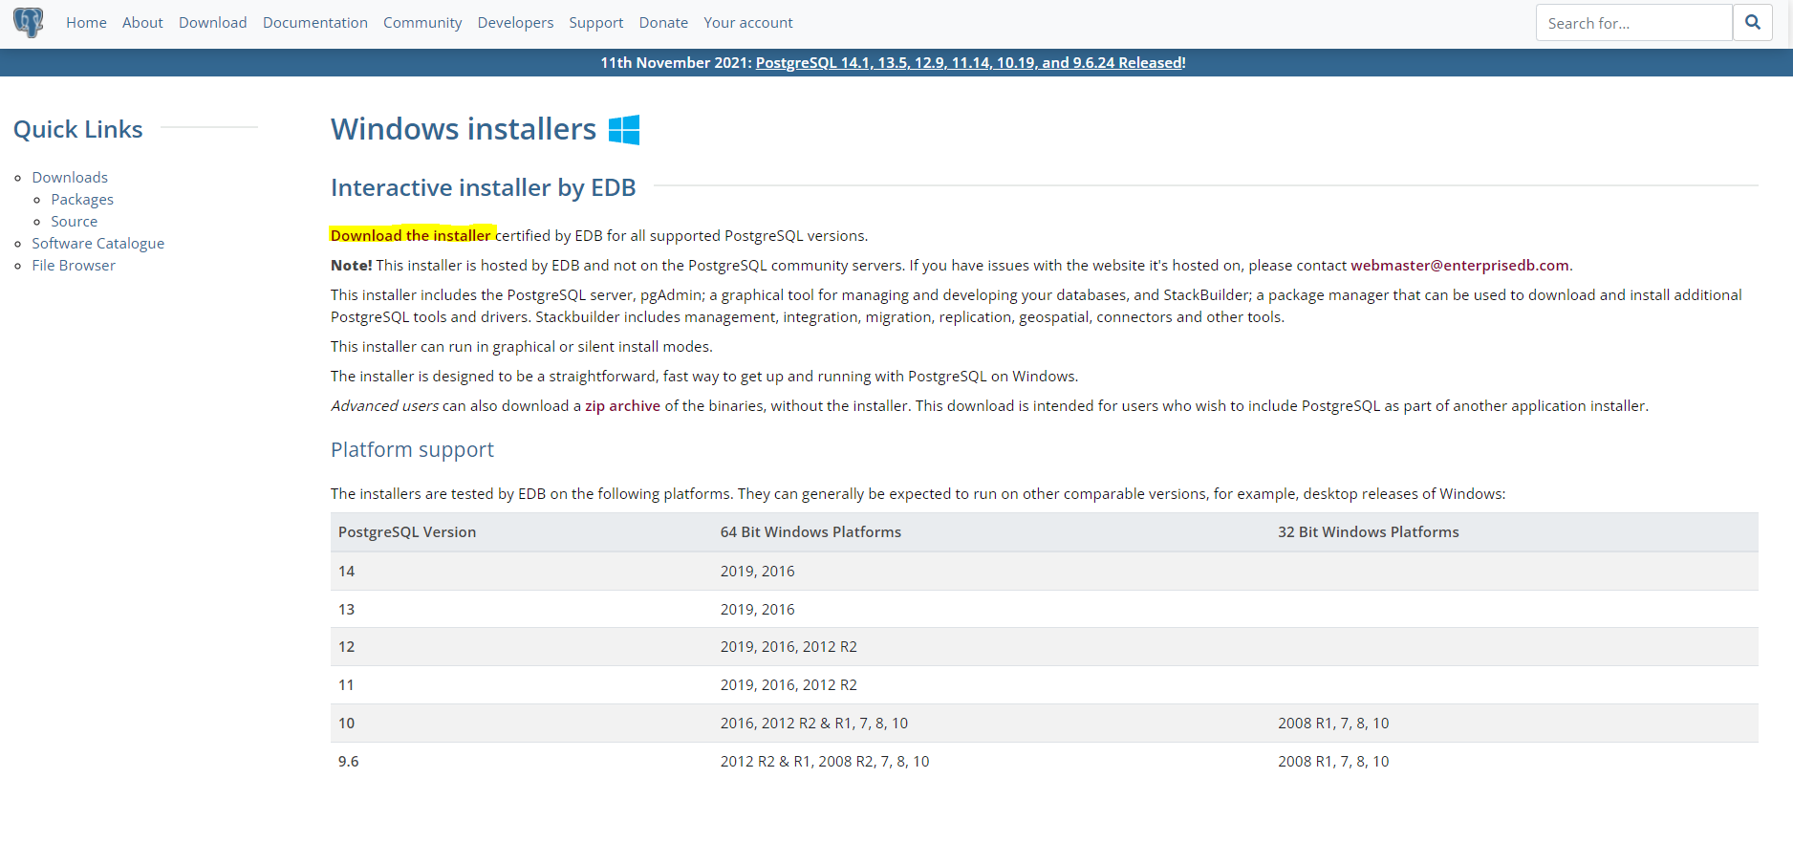This screenshot has height=843, width=1793.
Task: Select Community in the navigation bar
Action: [422, 22]
